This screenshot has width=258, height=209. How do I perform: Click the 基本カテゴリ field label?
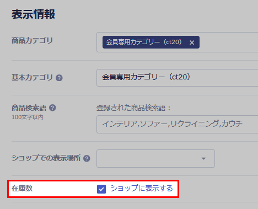tap(32, 77)
